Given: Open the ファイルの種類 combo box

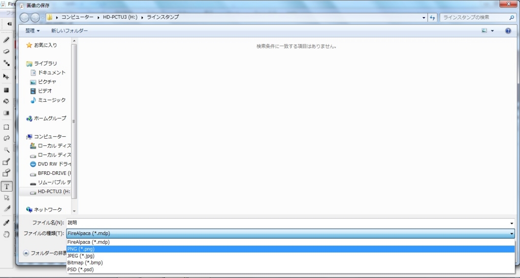Looking at the screenshot, I should (x=290, y=234).
